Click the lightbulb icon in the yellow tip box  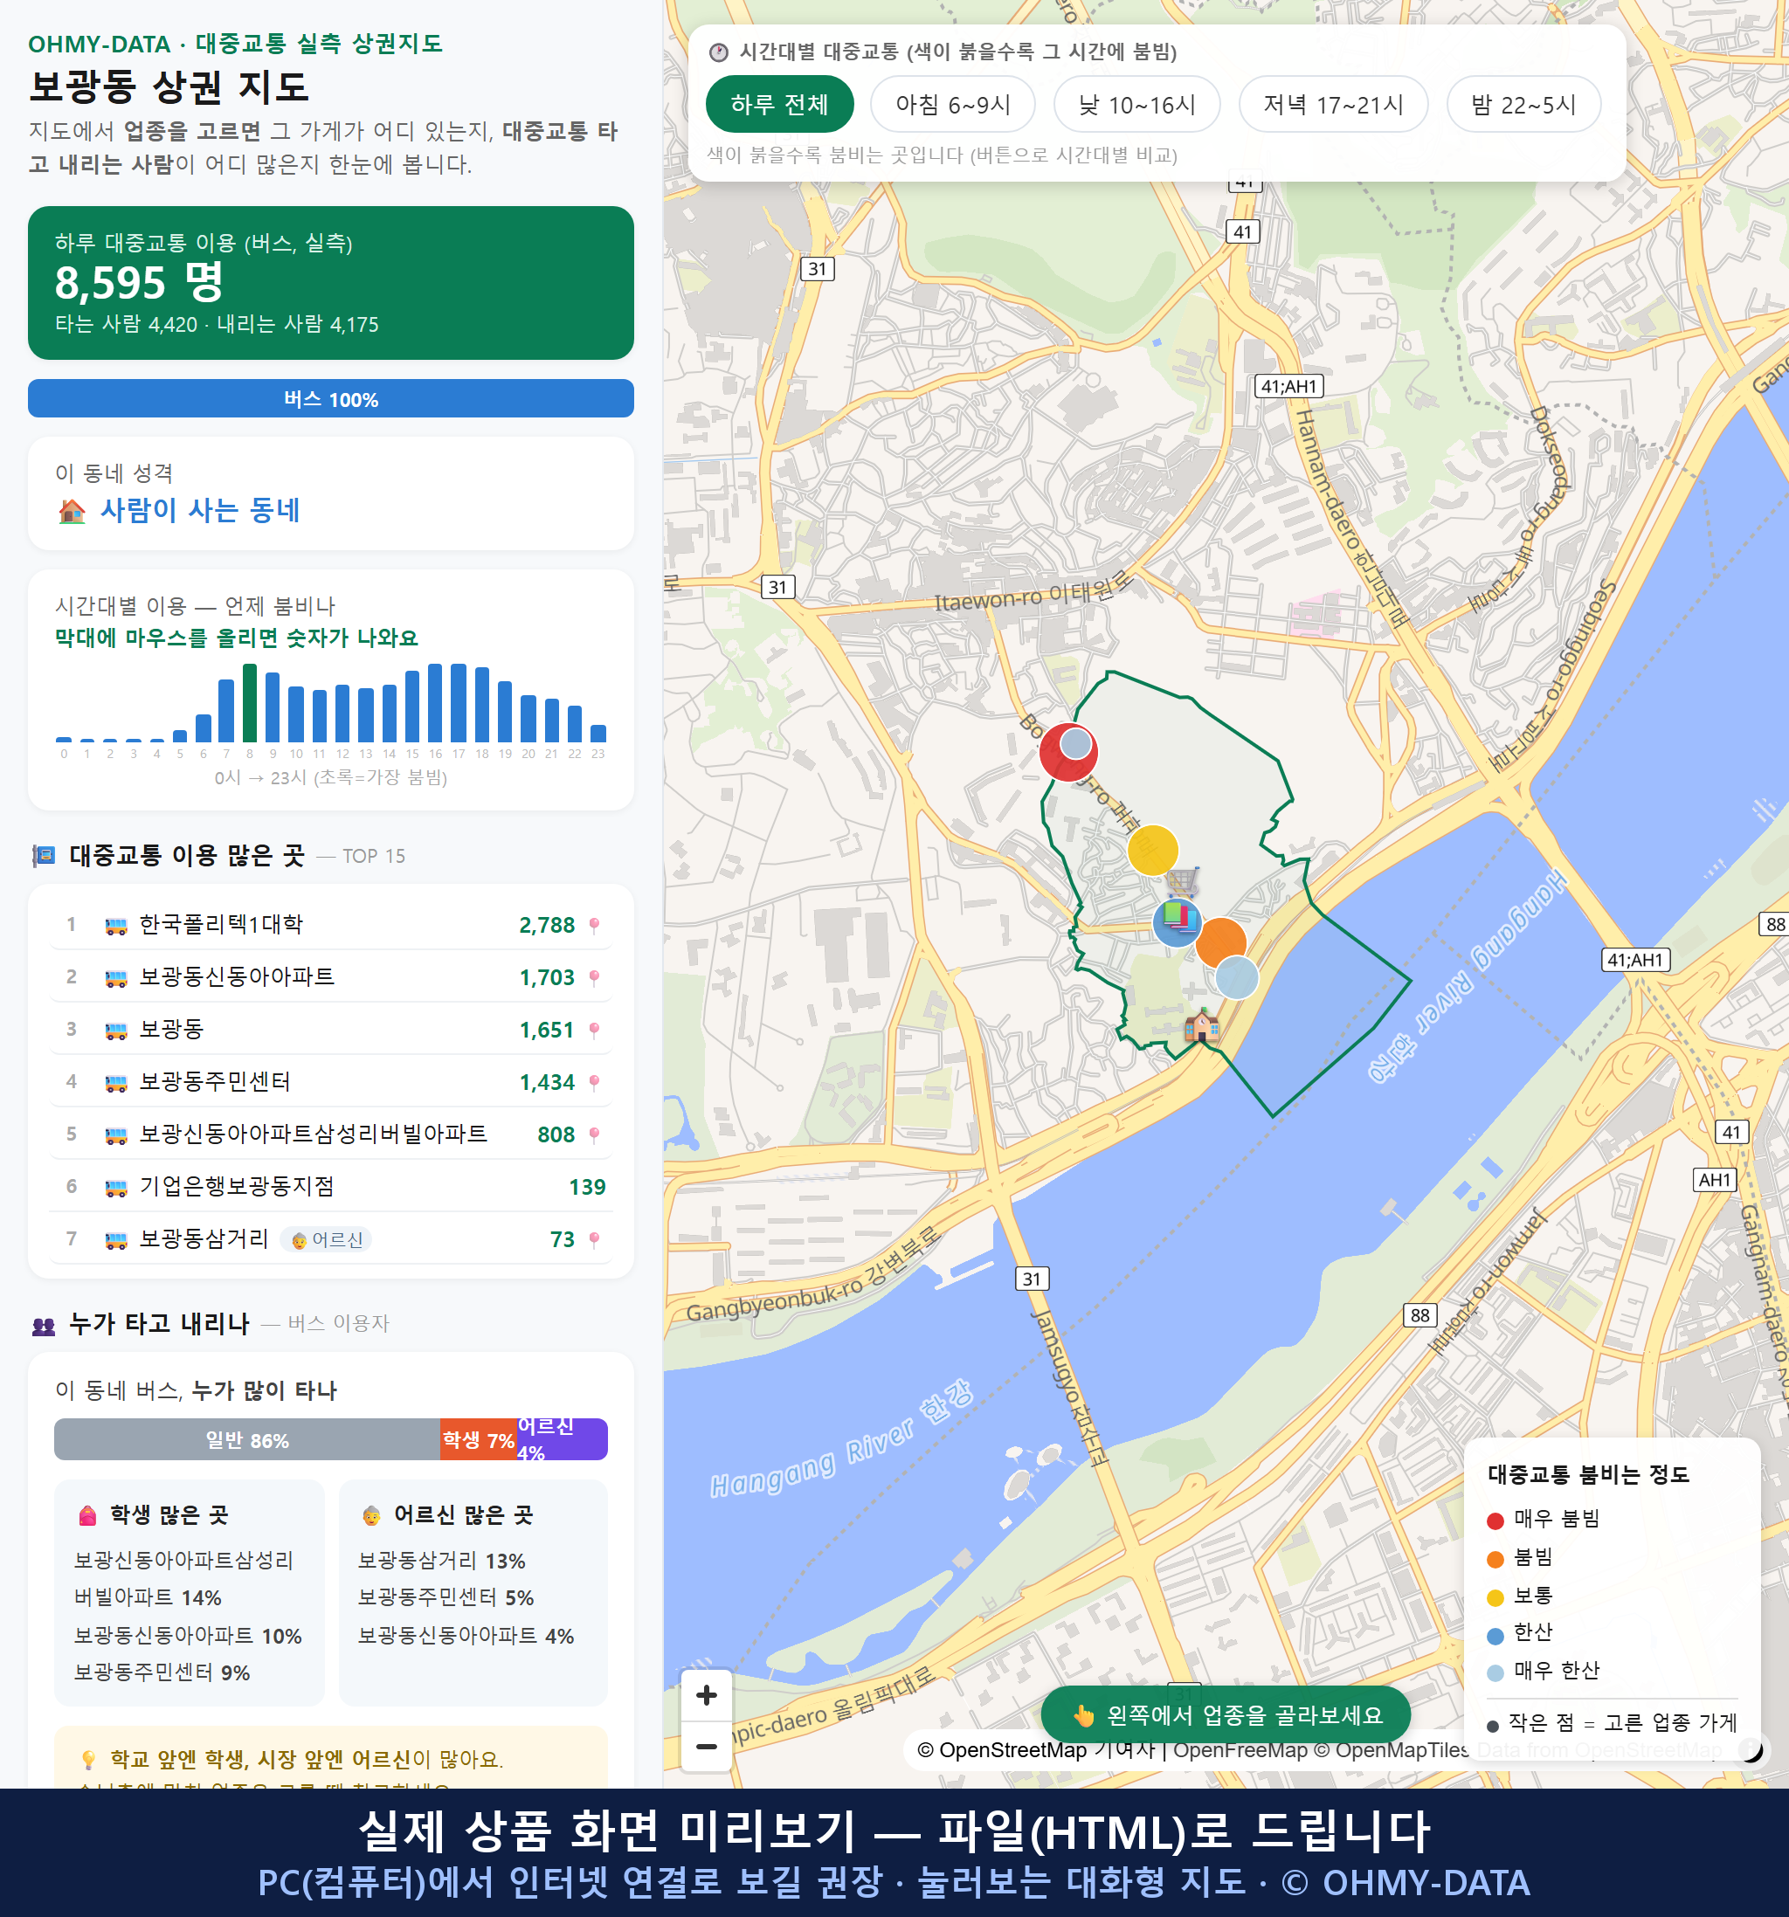(x=89, y=1760)
